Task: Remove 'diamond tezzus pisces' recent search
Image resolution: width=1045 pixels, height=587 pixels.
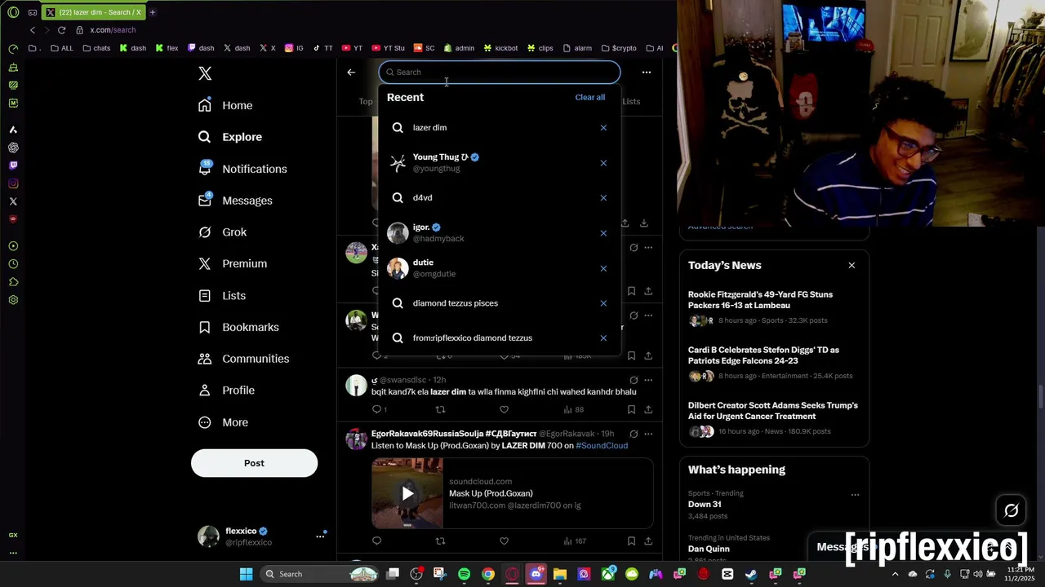Action: point(603,303)
